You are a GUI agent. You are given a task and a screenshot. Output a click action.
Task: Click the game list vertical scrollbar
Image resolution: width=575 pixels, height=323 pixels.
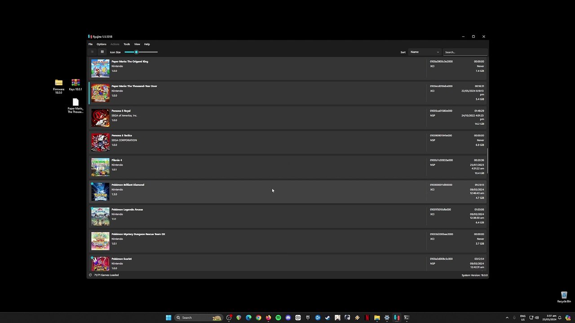[x=487, y=161]
